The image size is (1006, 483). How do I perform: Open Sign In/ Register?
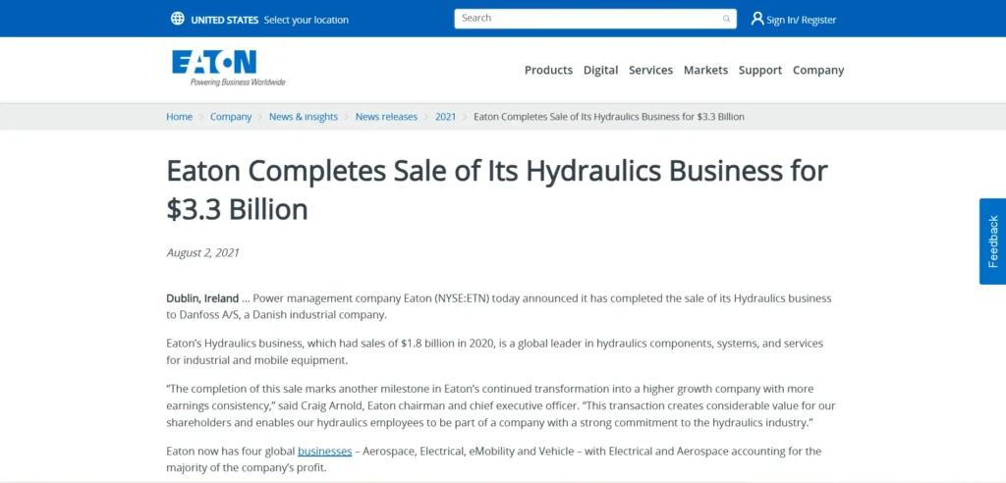tap(802, 20)
